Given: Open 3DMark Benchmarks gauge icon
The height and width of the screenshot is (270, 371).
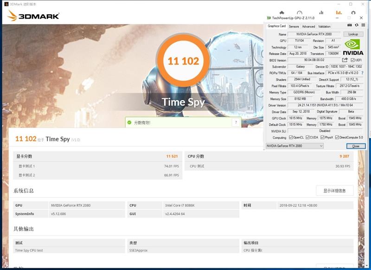Looking at the screenshot, I should tap(299, 13).
